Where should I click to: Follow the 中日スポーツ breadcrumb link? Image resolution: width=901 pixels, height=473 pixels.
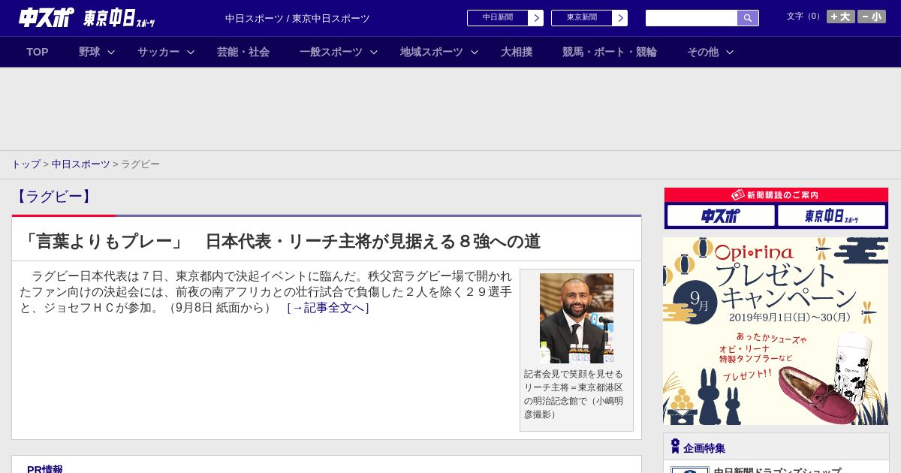(81, 164)
